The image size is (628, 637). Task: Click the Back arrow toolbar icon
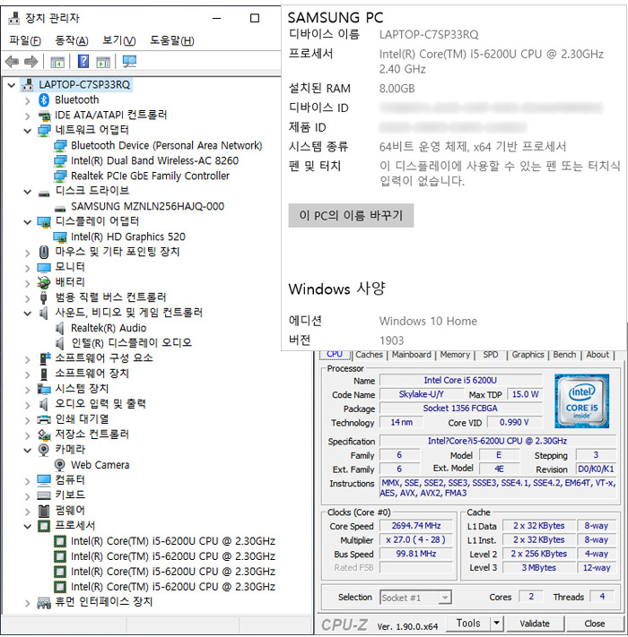click(x=12, y=62)
